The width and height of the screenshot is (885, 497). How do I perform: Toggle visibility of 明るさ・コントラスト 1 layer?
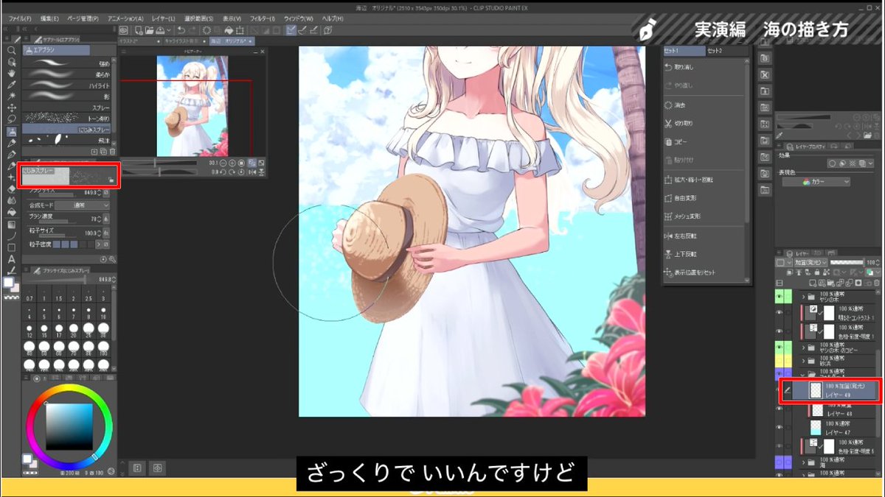click(780, 312)
